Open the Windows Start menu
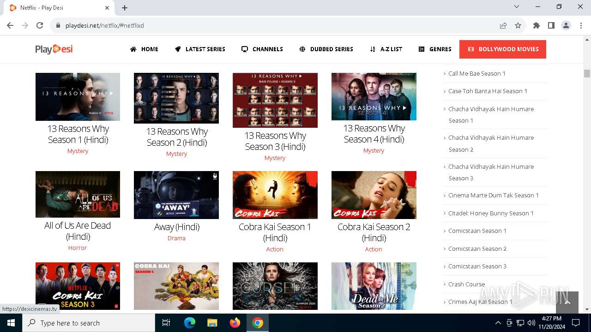 point(11,323)
